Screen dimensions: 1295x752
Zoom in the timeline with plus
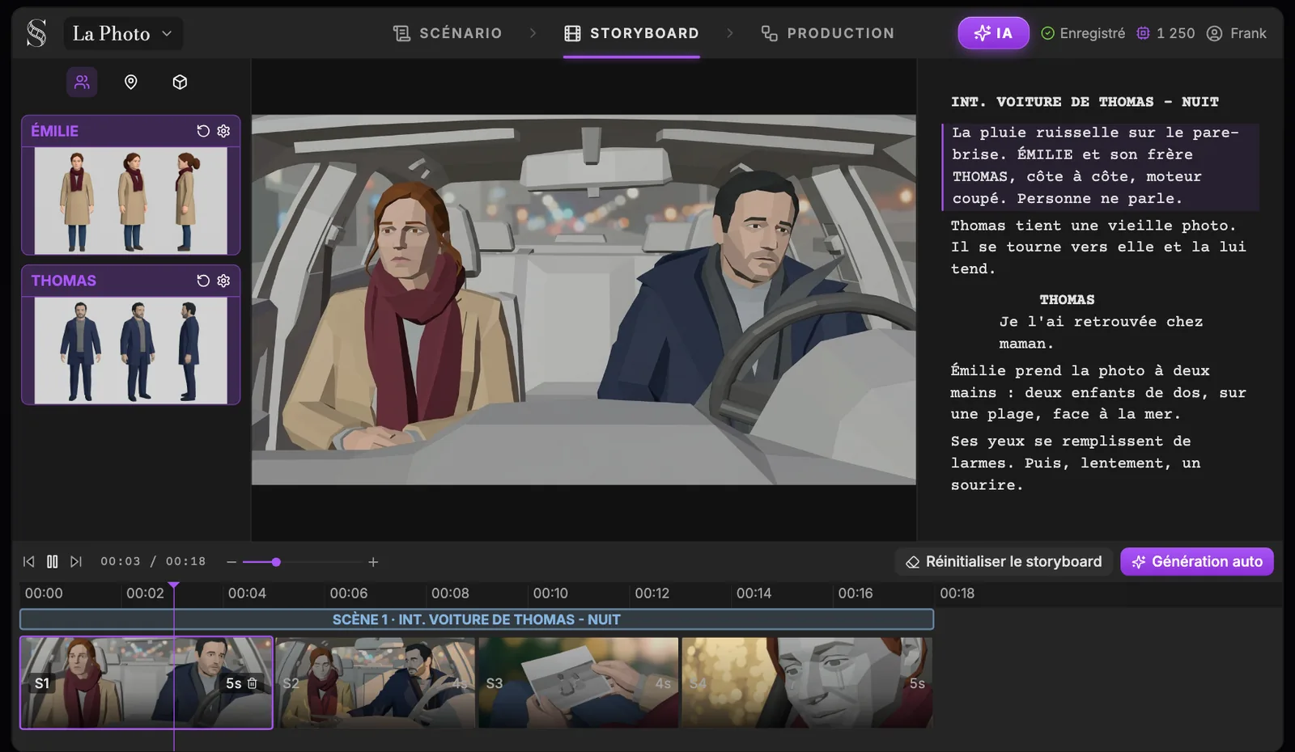click(373, 562)
